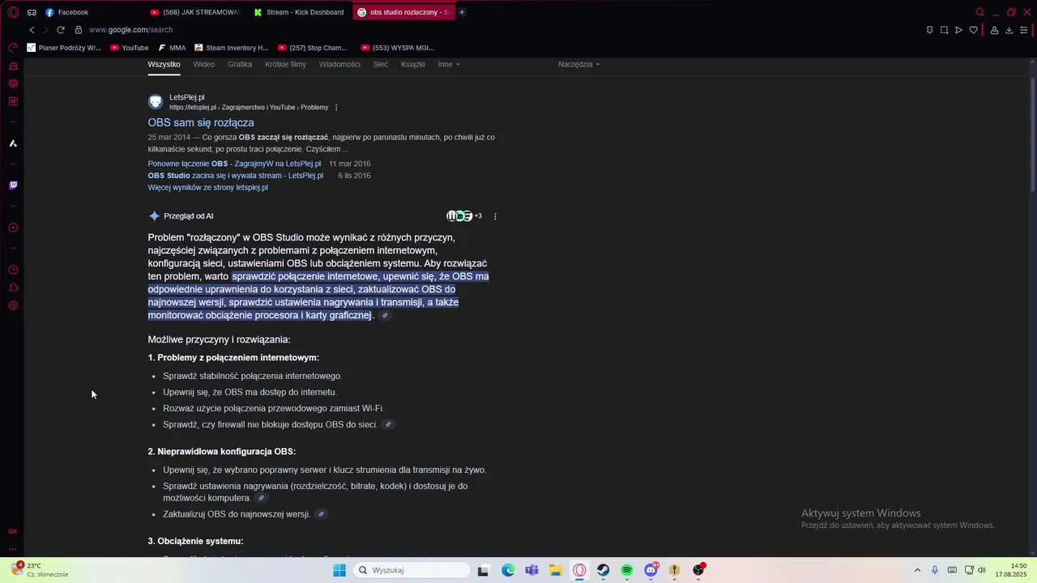Select the Wiadomości search filter
The width and height of the screenshot is (1037, 583).
click(x=339, y=64)
